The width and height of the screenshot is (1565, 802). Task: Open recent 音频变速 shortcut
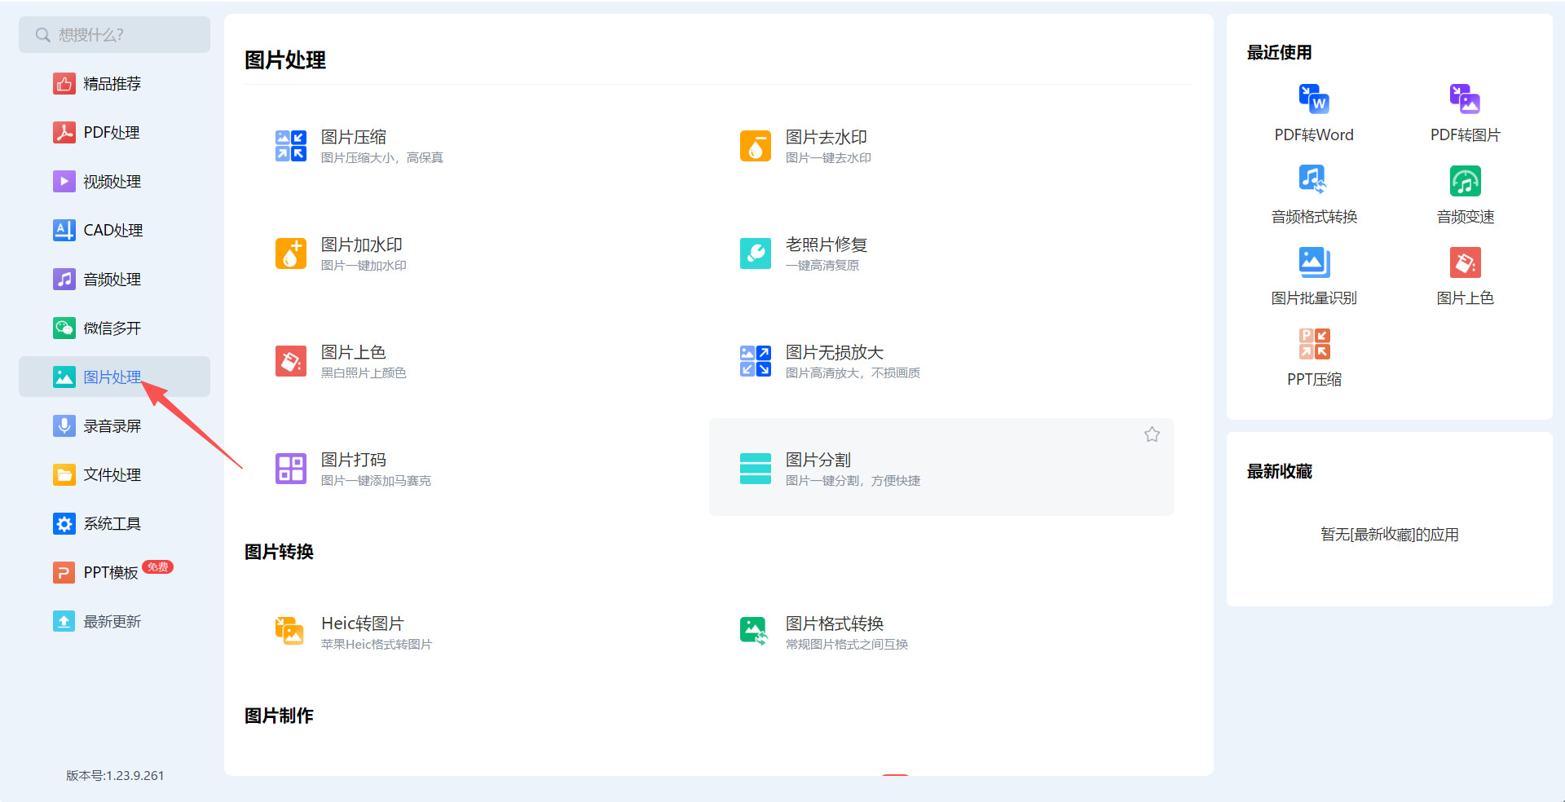[1465, 195]
